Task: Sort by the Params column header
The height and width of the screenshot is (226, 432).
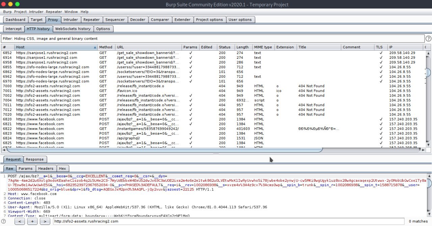Action: (x=190, y=47)
